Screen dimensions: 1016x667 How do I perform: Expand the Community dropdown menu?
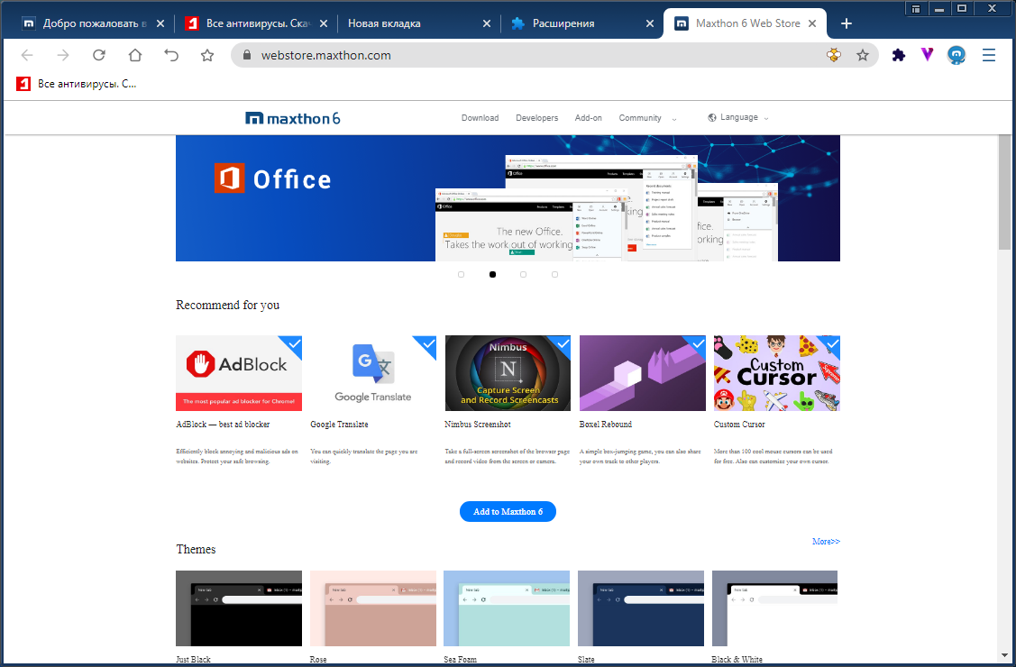[647, 118]
